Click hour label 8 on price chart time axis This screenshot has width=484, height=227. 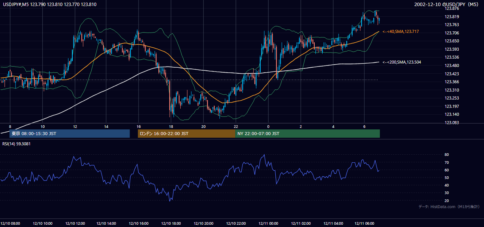click(10, 126)
